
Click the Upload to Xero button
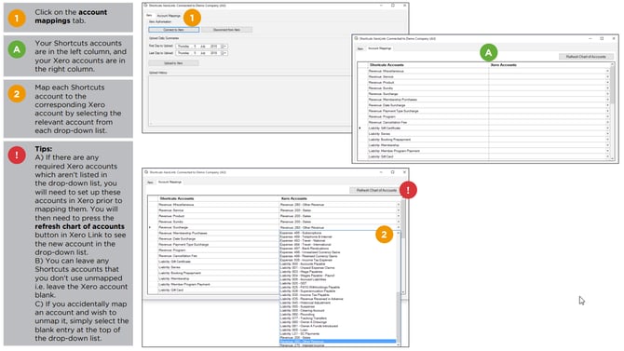point(173,63)
